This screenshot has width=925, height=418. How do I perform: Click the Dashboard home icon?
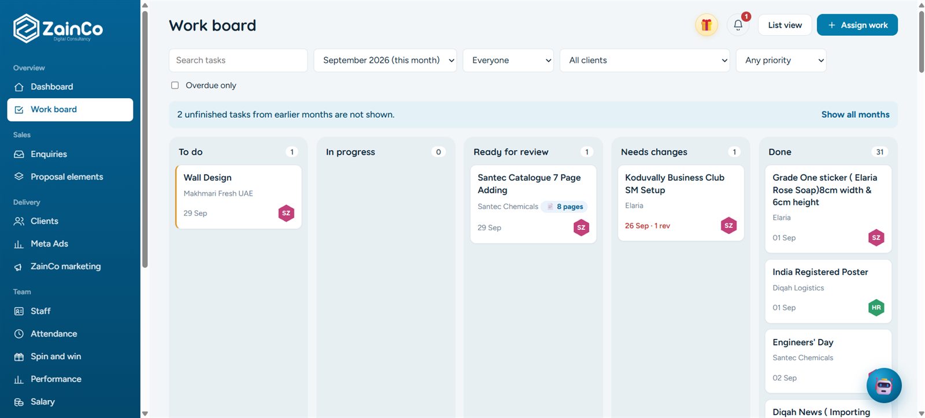pyautogui.click(x=19, y=87)
